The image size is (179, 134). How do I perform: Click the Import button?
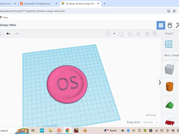[x=169, y=33]
